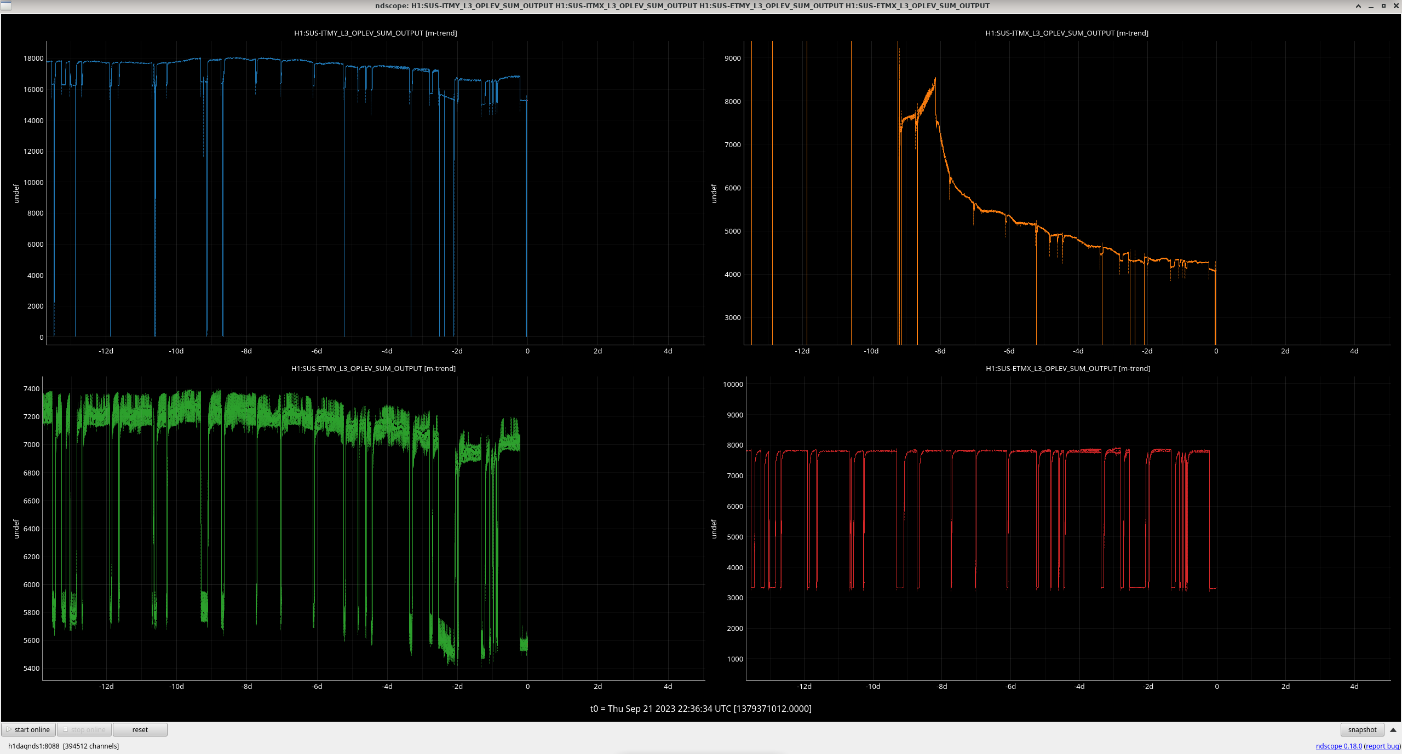This screenshot has height=754, width=1402.
Task: Select the H1:SUS-ITMY_L3_OPLEV_SUM_OUTPUT plot title
Action: click(x=376, y=33)
